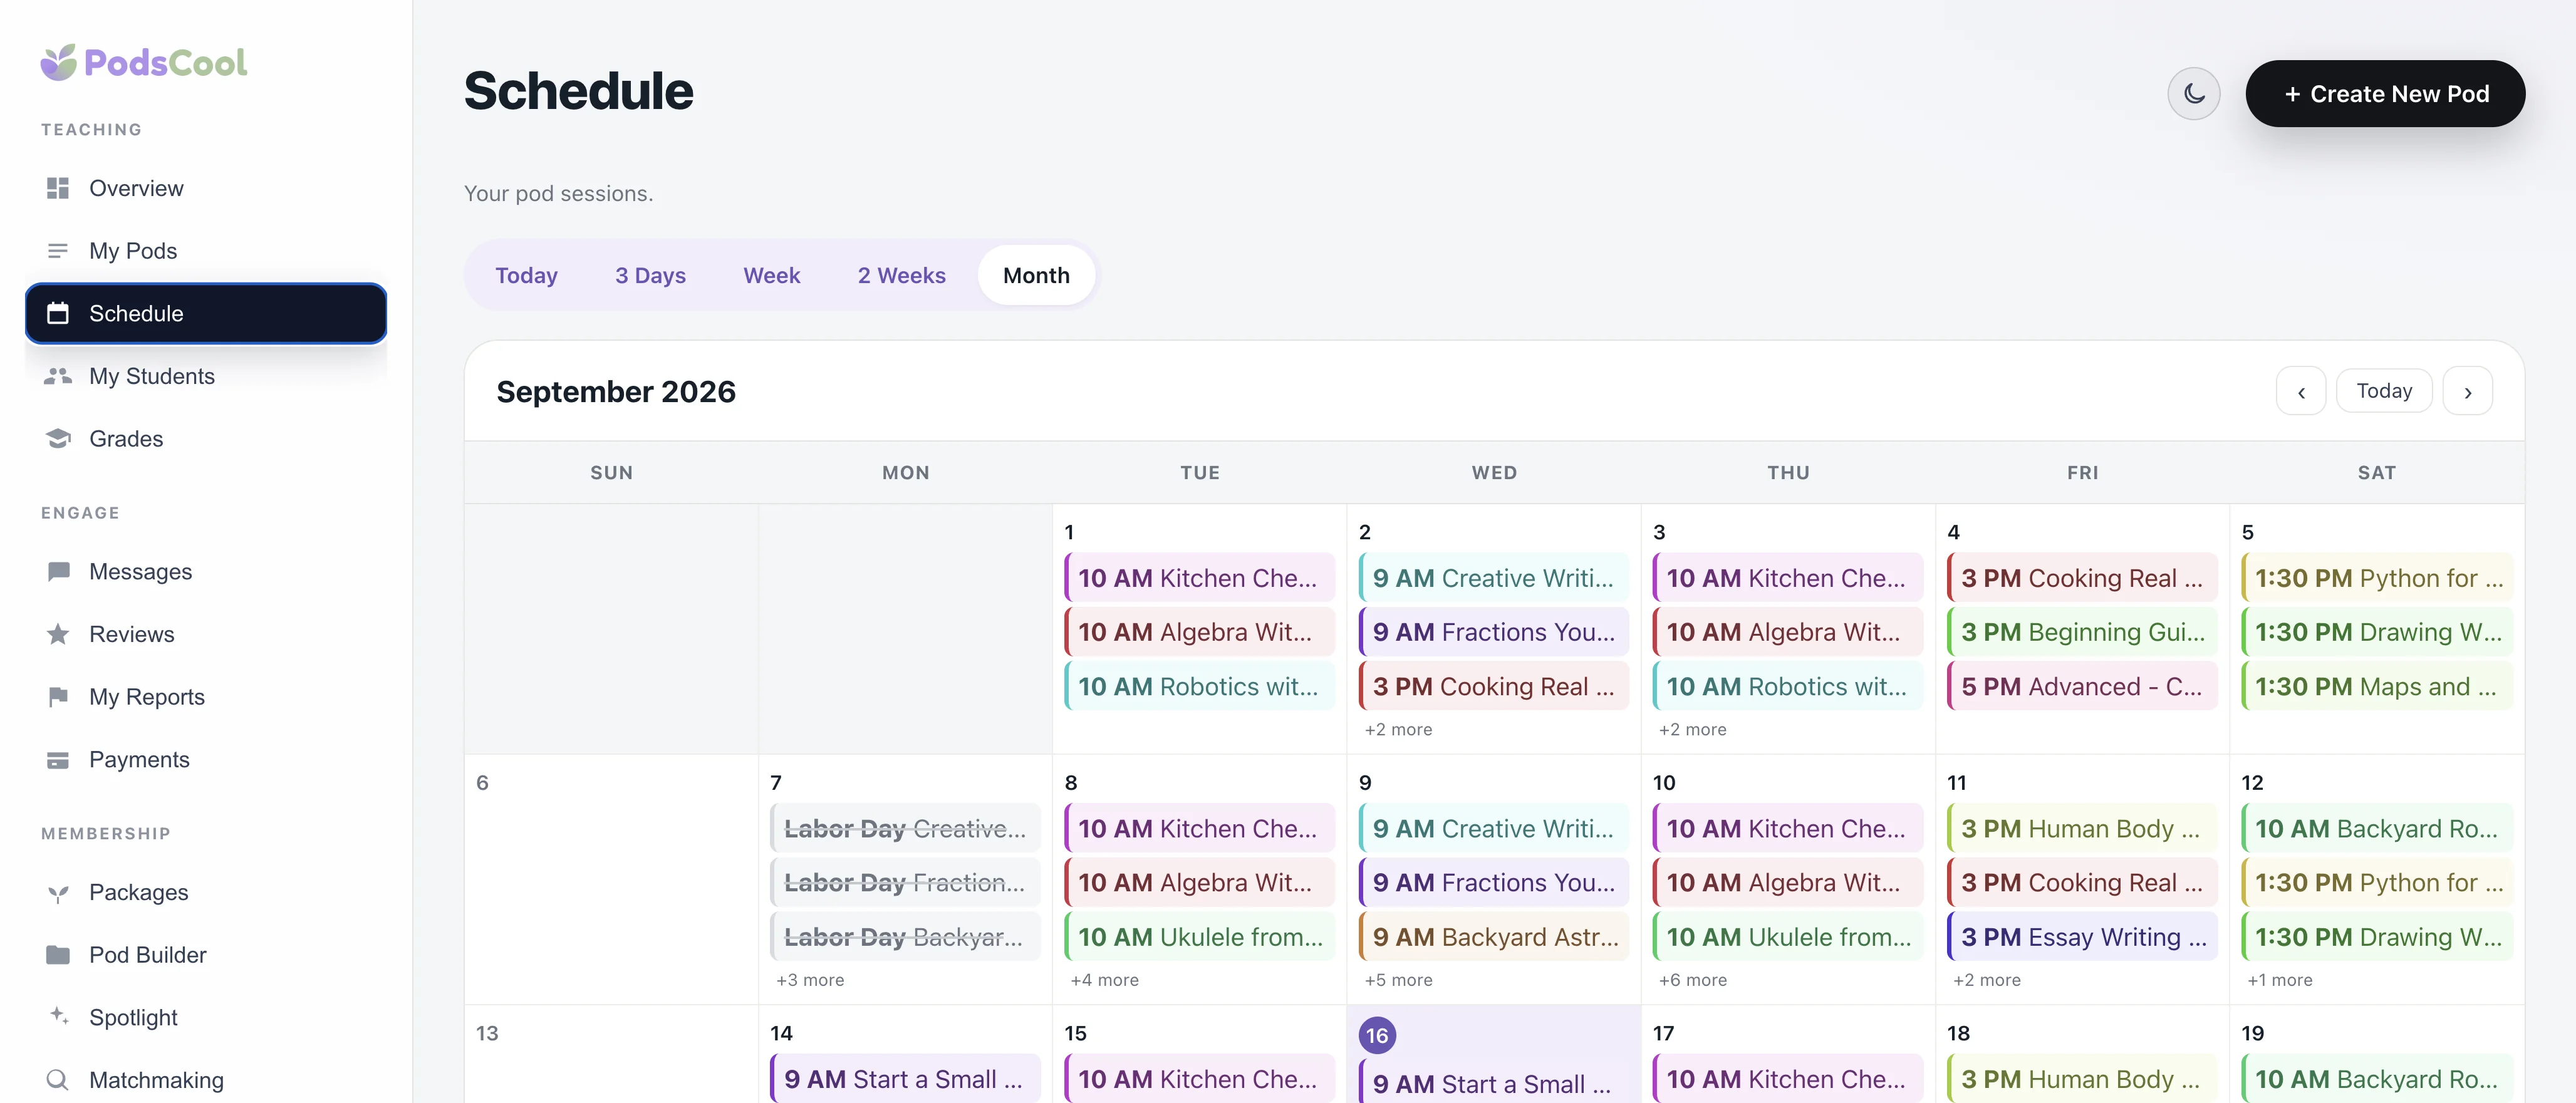
Task: Click the Spotlight sparkle icon
Action: point(58,1016)
